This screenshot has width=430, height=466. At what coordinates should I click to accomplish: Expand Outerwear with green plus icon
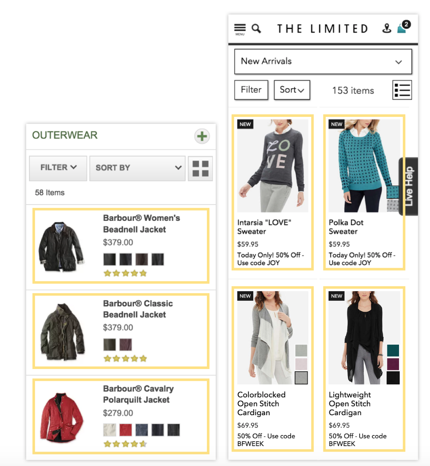(x=202, y=136)
